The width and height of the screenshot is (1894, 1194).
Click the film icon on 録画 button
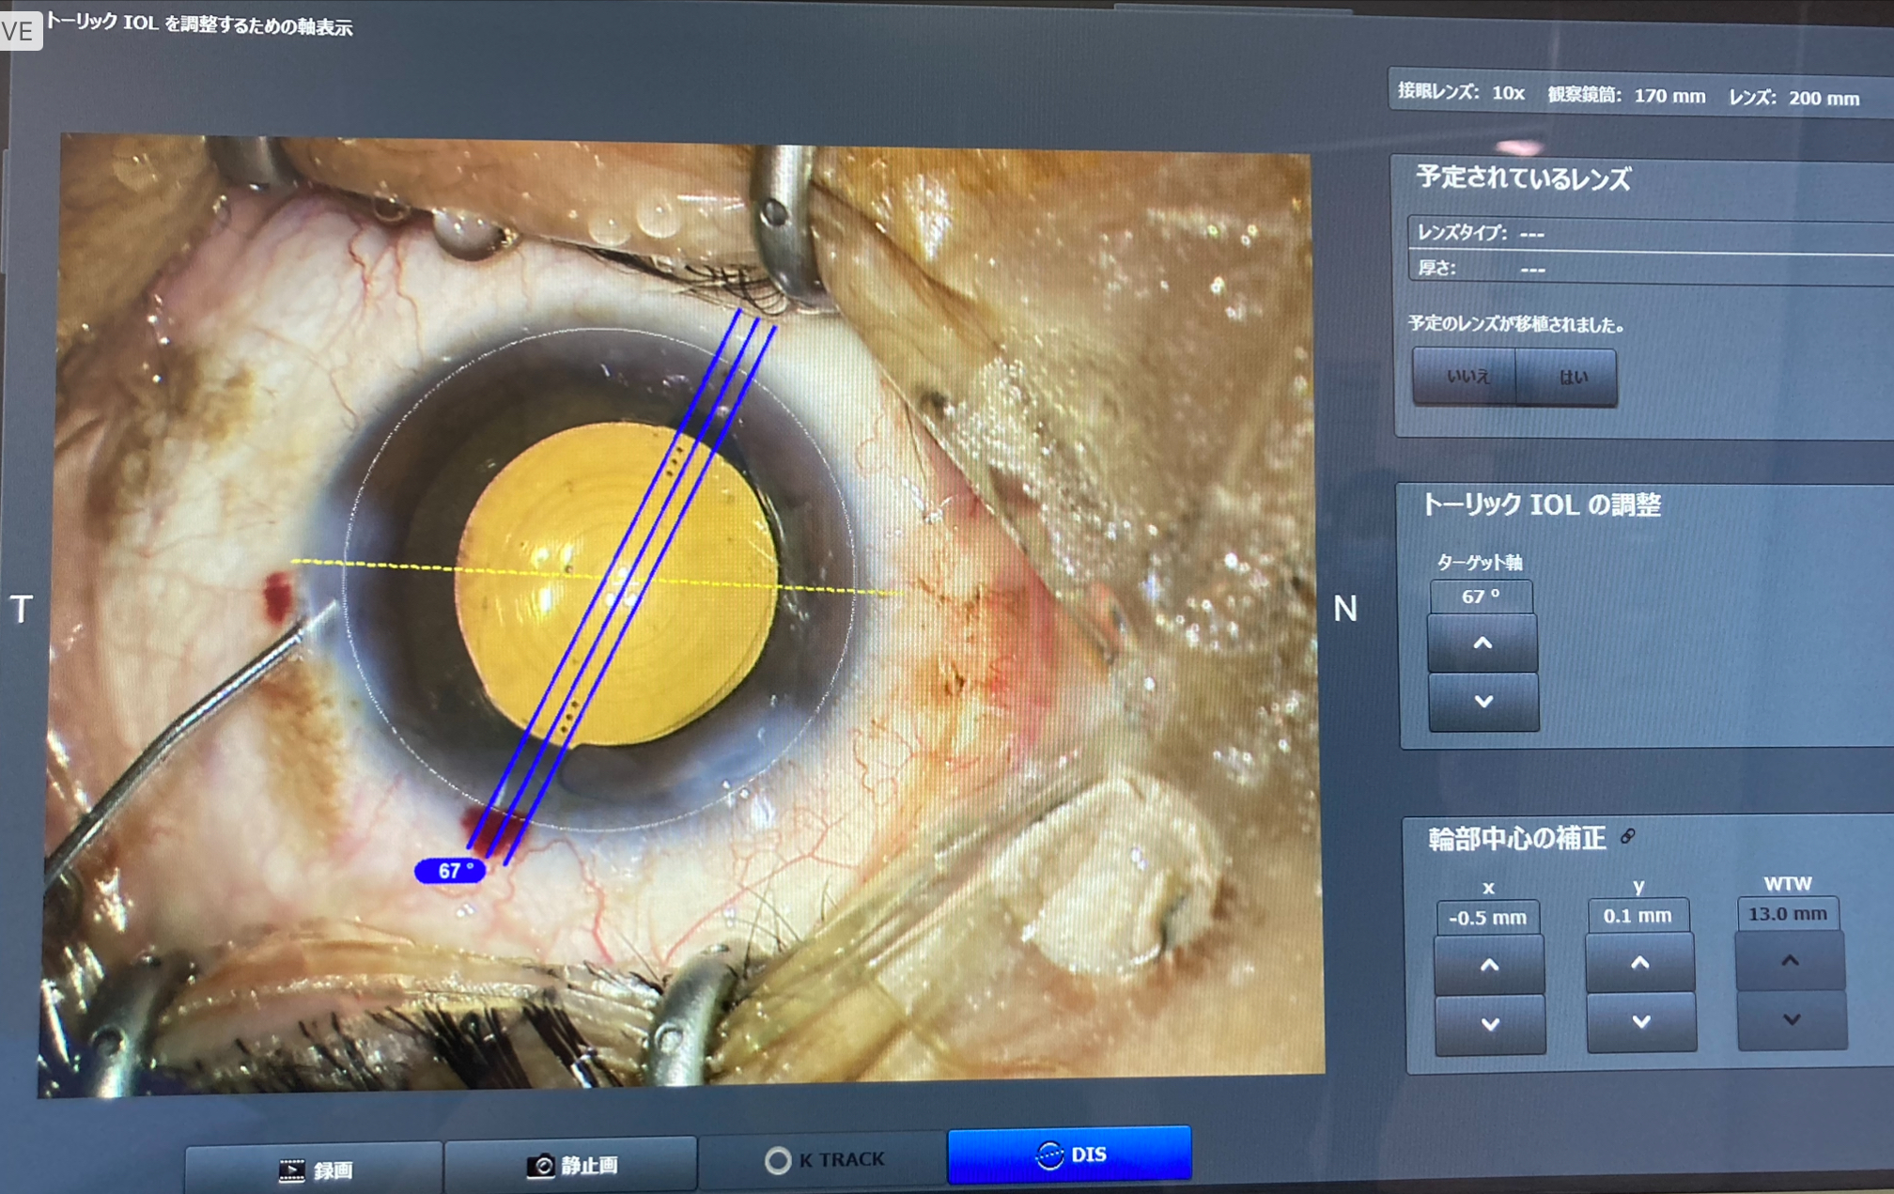pyautogui.click(x=291, y=1171)
